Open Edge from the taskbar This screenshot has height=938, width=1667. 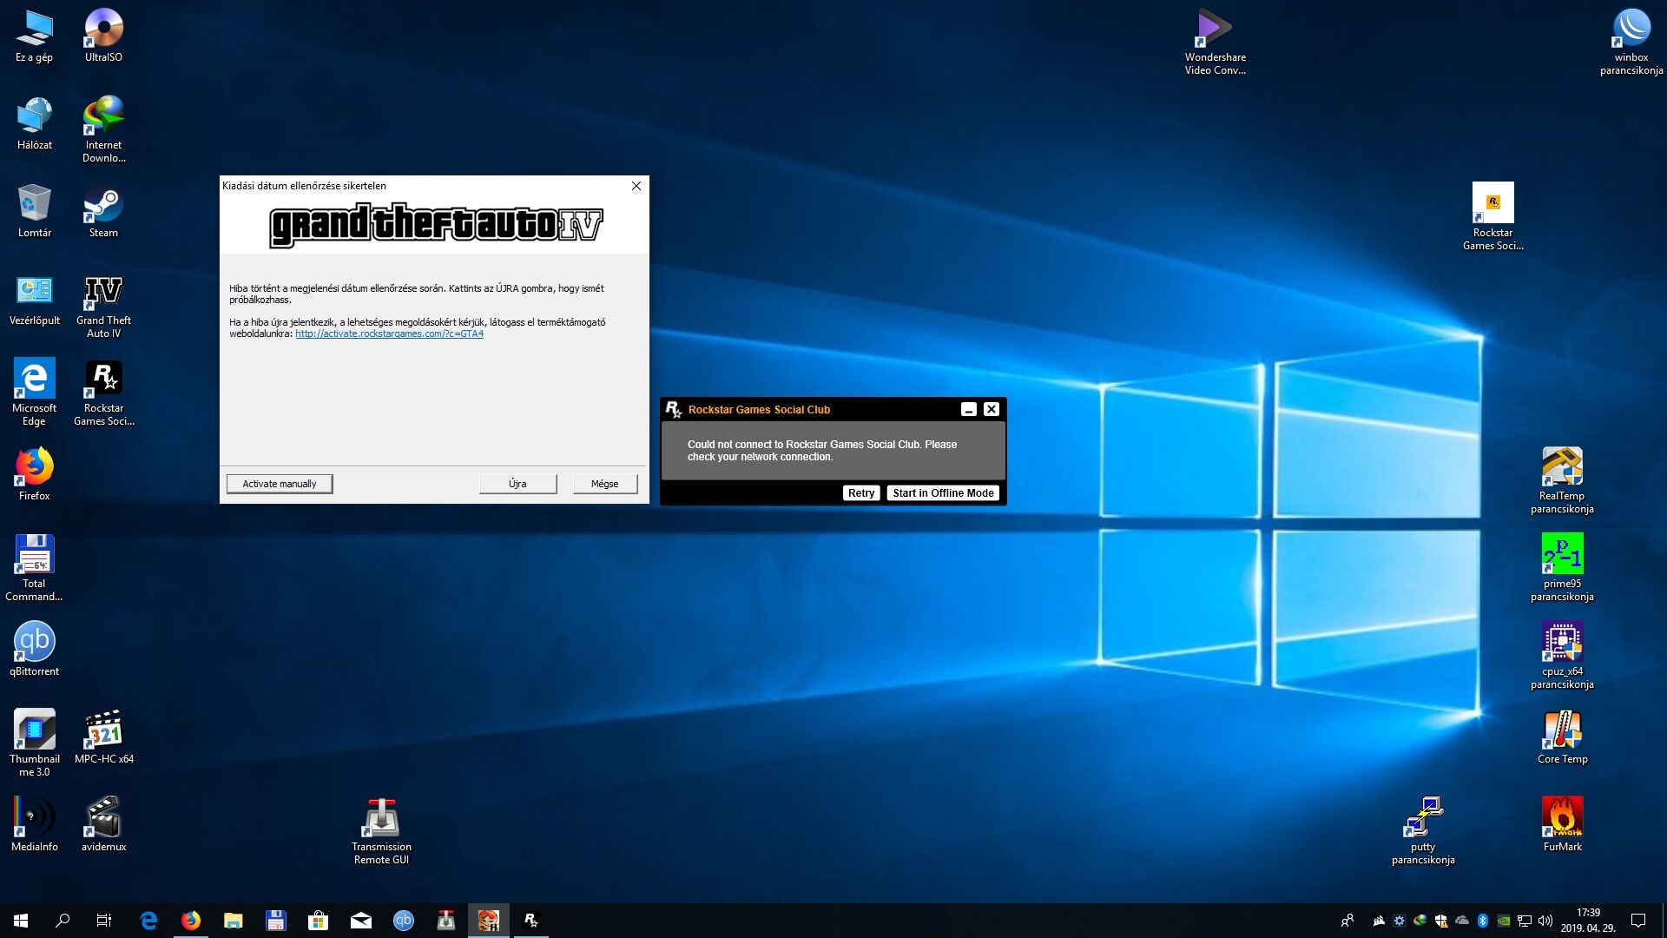[x=148, y=921]
